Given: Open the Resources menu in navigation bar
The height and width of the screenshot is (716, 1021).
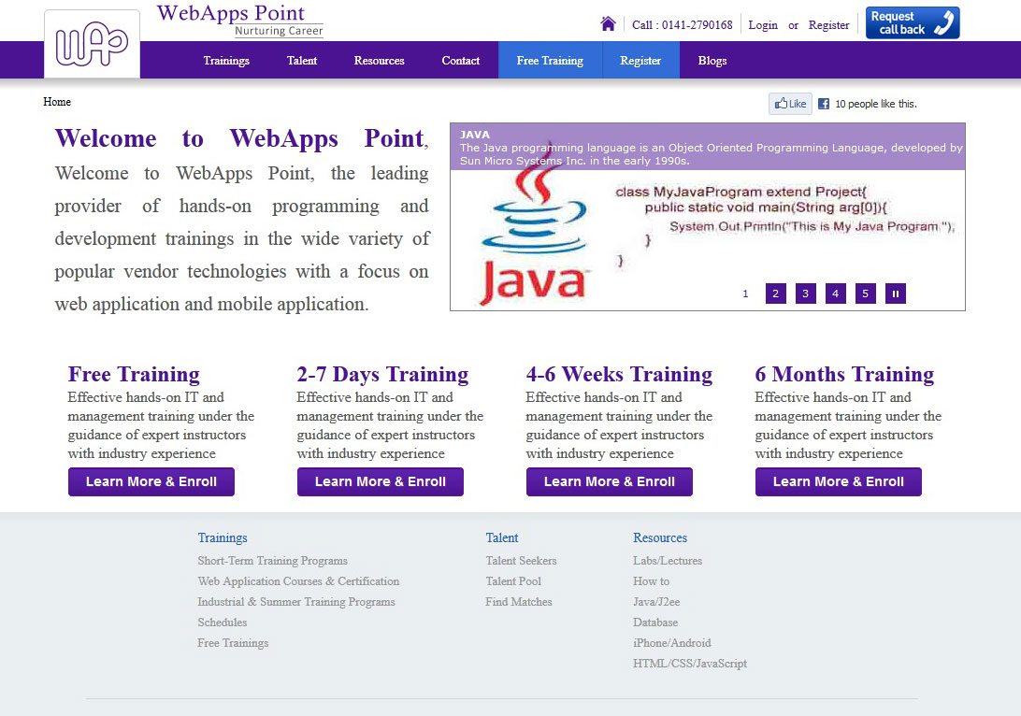Looking at the screenshot, I should coord(379,61).
